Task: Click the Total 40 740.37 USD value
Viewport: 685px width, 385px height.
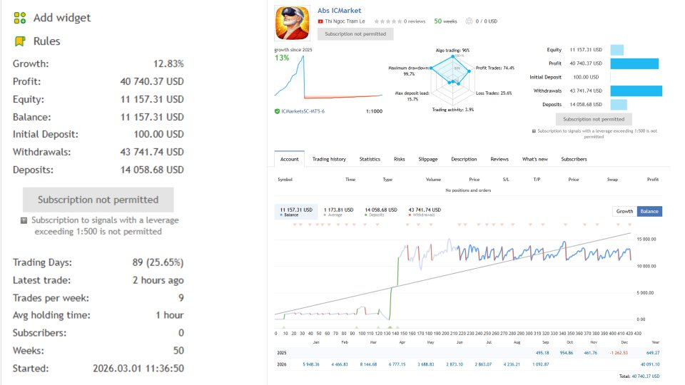Action: (x=646, y=376)
